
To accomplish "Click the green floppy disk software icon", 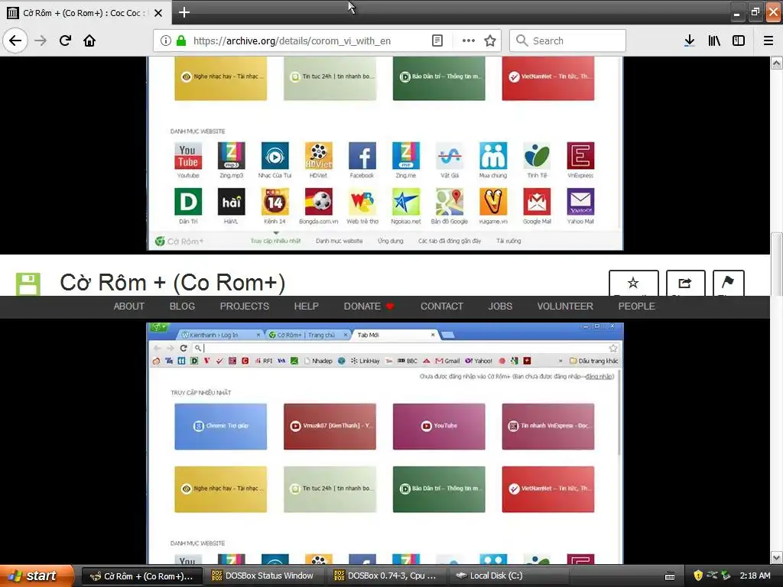I will point(28,284).
